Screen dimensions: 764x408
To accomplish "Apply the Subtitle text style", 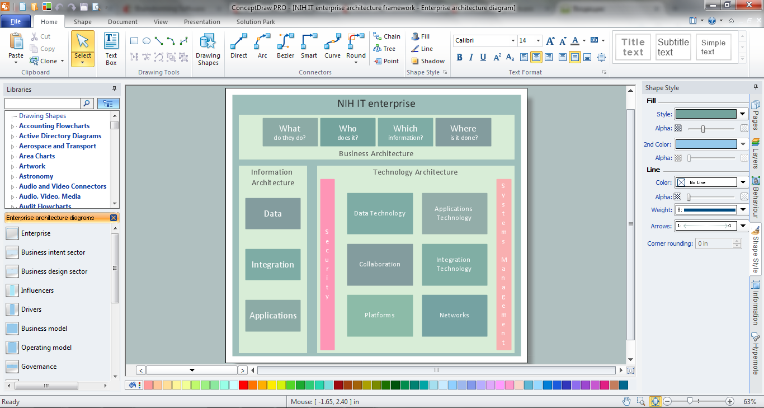I will (x=673, y=47).
